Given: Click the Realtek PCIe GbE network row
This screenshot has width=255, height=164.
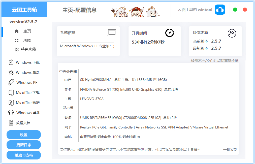Looking at the screenshot, I should [x=154, y=127].
